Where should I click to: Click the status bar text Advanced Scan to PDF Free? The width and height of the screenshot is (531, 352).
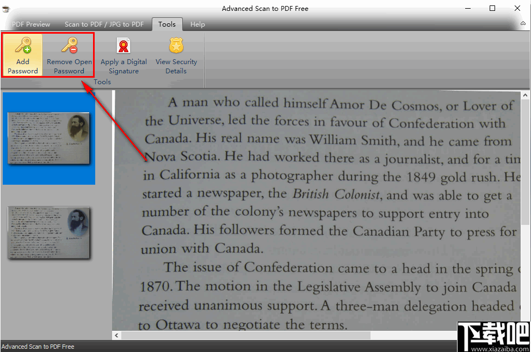click(38, 346)
